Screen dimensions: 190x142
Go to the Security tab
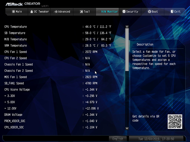(x=130, y=12)
